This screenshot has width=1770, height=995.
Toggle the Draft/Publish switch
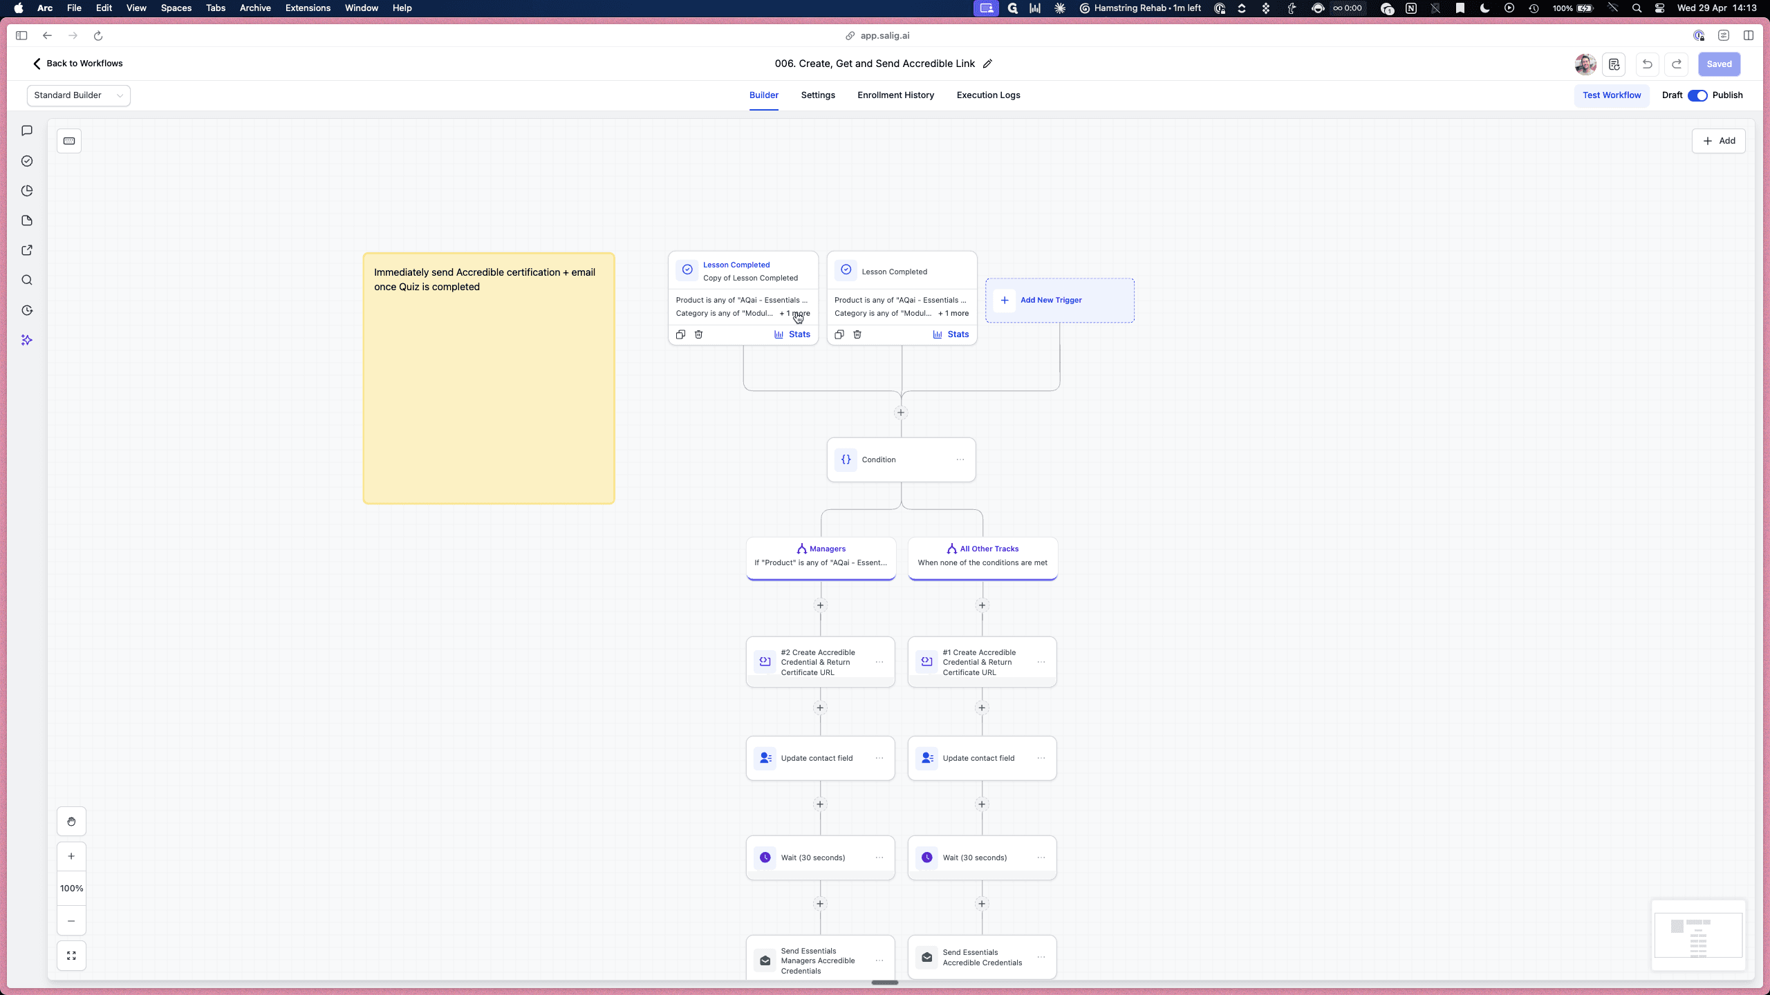click(x=1697, y=95)
